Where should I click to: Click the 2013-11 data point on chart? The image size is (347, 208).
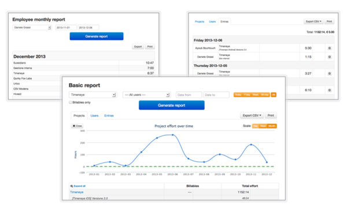point(251,144)
